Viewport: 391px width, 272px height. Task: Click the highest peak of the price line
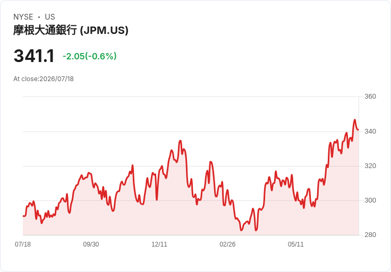click(x=354, y=120)
